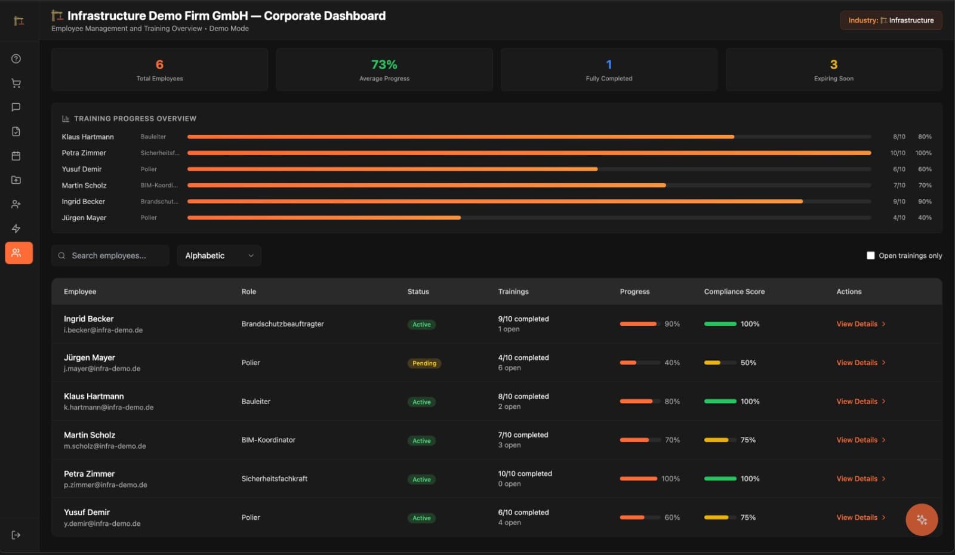Select the highlighted team icon in the sidebar
The height and width of the screenshot is (555, 955).
(x=19, y=252)
